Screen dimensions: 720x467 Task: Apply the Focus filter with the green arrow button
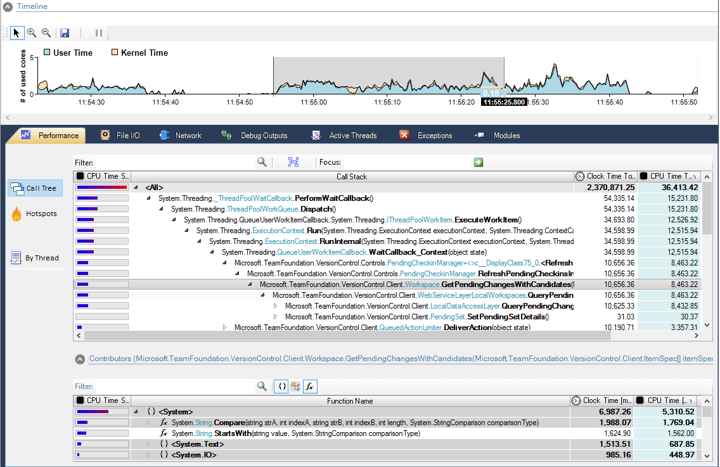(478, 162)
